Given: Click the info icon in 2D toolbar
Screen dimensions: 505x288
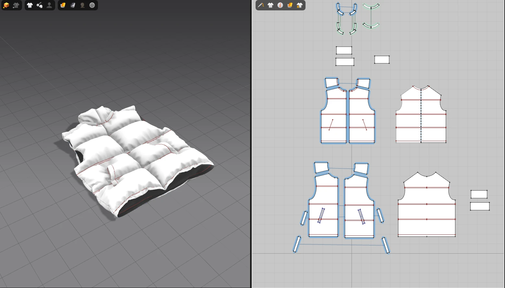Looking at the screenshot, I should (x=280, y=5).
